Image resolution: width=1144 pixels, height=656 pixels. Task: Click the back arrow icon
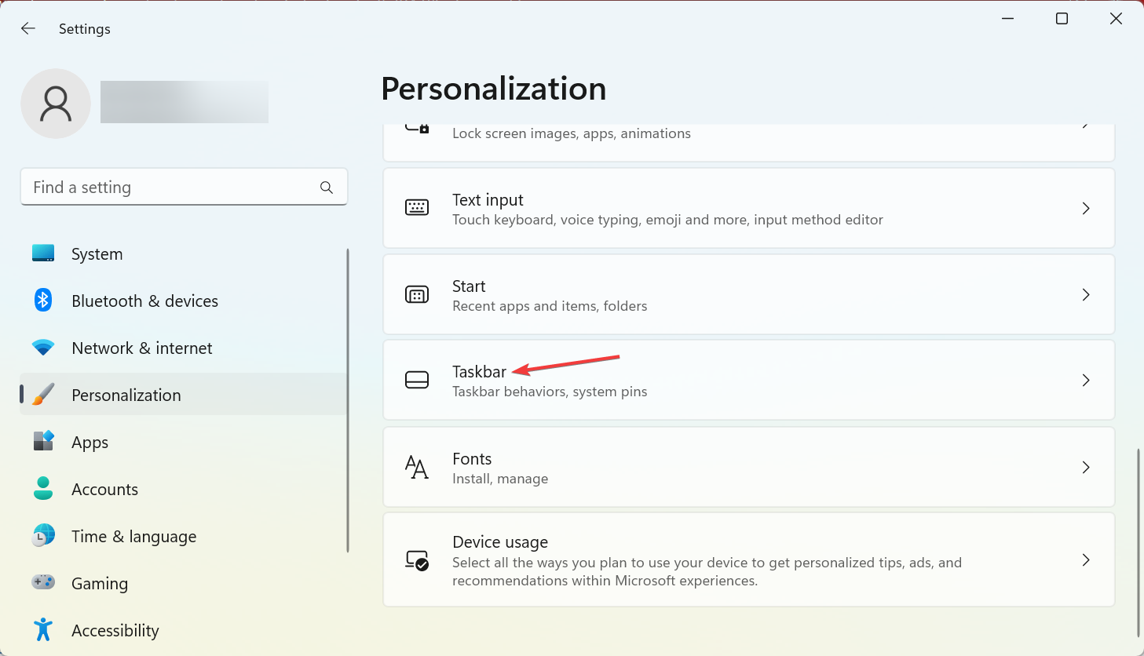point(28,28)
